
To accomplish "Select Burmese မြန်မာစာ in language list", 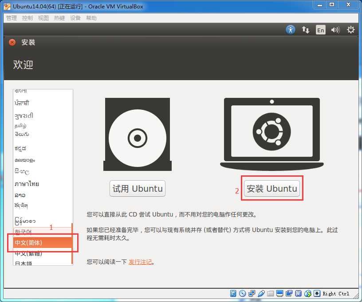I will [42, 221].
